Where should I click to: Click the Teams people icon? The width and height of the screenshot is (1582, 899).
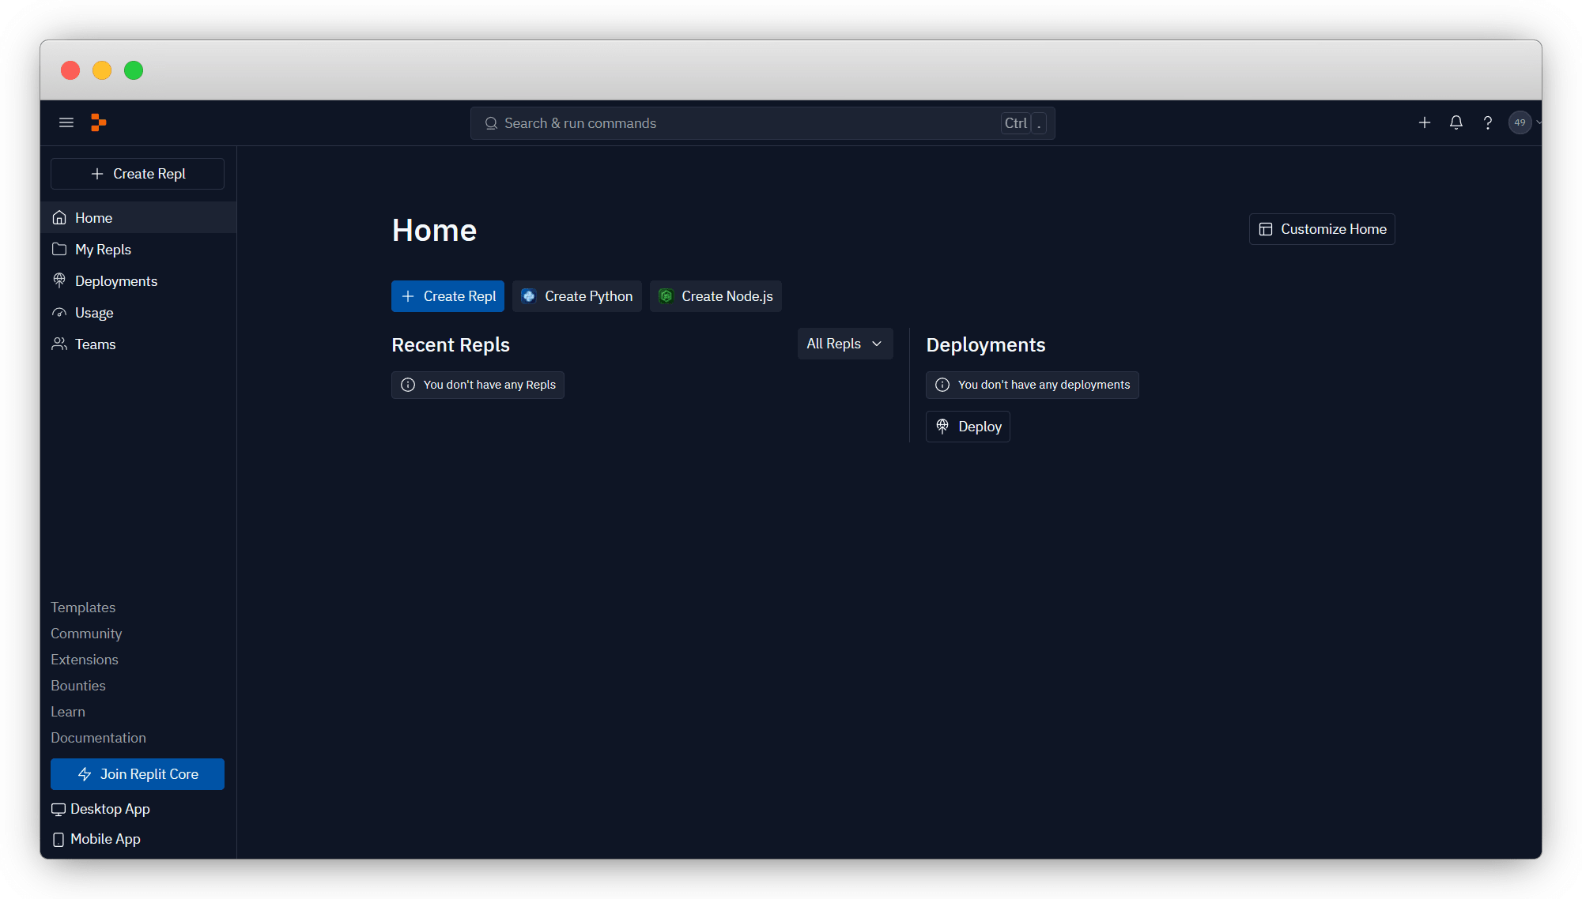click(59, 344)
